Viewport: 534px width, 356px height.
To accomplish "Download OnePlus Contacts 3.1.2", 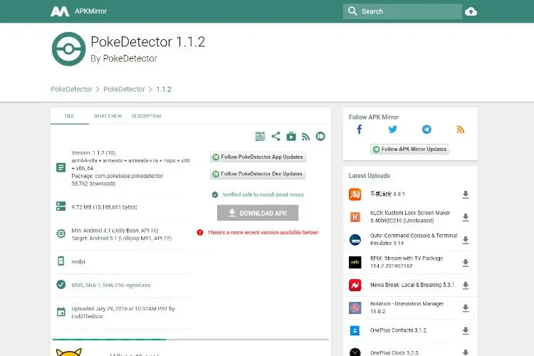I will click(466, 331).
